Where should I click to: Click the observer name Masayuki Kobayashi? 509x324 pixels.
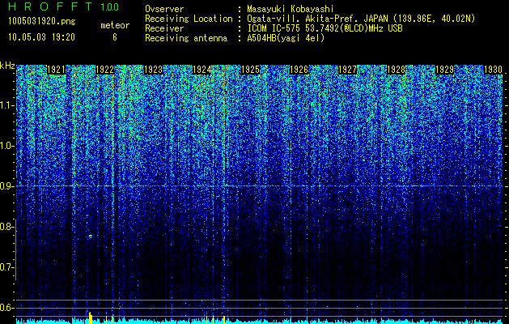(x=291, y=9)
